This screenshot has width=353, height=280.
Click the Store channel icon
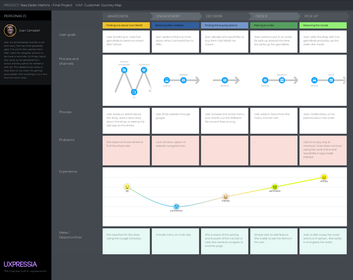[331, 80]
